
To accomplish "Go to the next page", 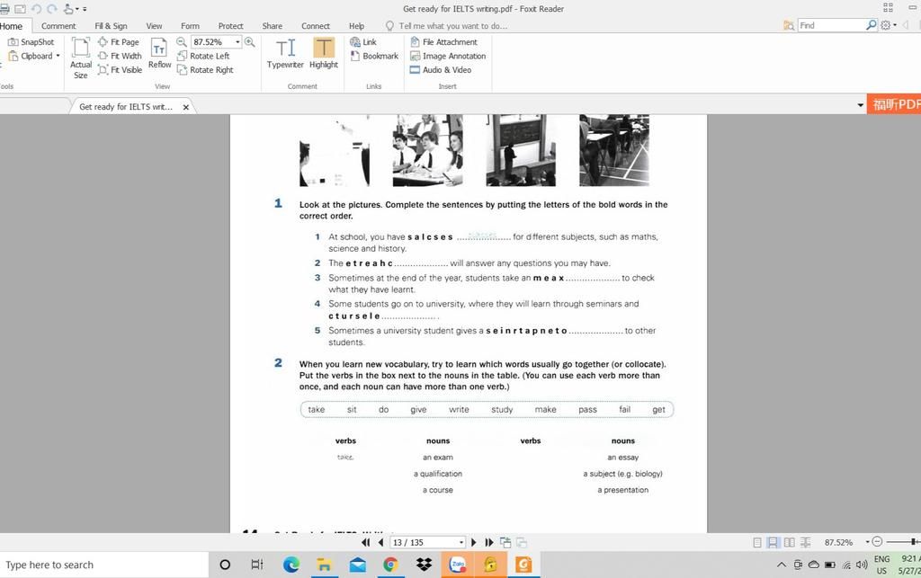I will tap(473, 542).
